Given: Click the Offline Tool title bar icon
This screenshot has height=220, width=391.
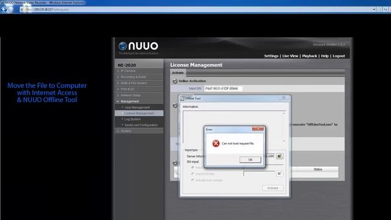Looking at the screenshot, I should tap(182, 98).
